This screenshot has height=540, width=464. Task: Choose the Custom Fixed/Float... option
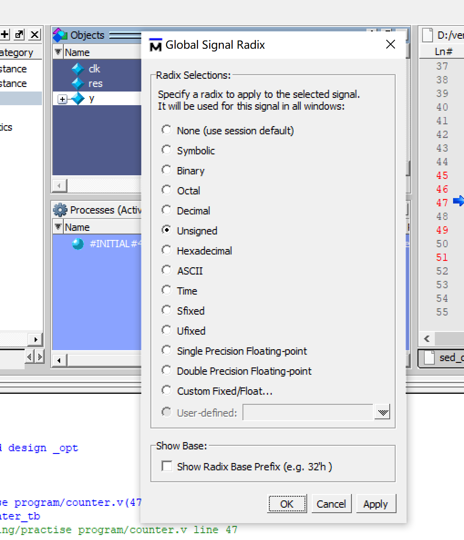point(166,390)
